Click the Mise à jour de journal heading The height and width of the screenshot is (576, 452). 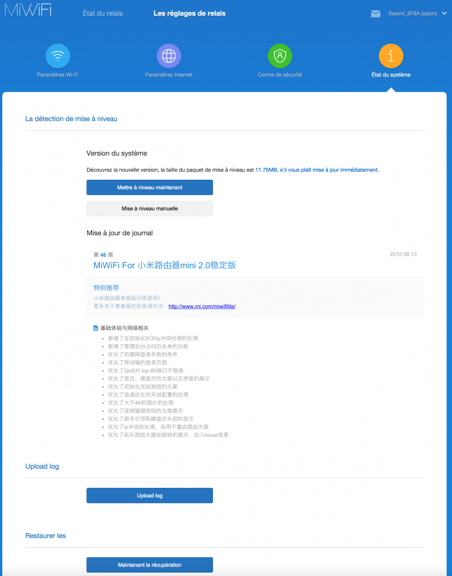(x=120, y=233)
